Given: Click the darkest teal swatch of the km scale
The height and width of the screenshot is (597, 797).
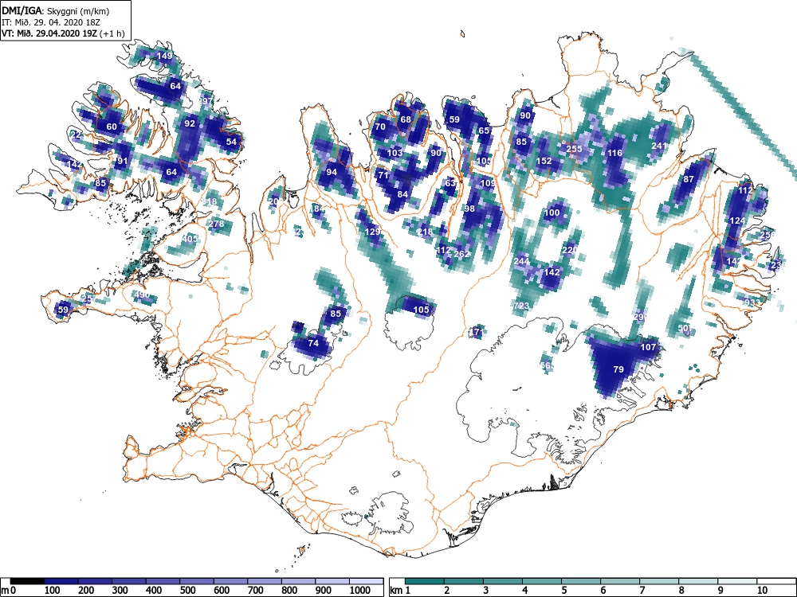Looking at the screenshot, I should (x=424, y=581).
